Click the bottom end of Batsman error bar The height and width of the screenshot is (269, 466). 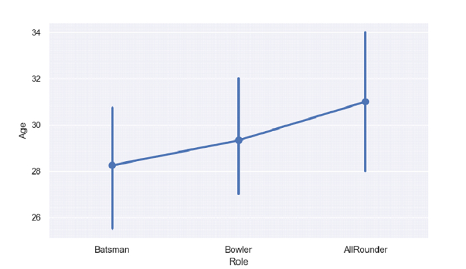112,228
